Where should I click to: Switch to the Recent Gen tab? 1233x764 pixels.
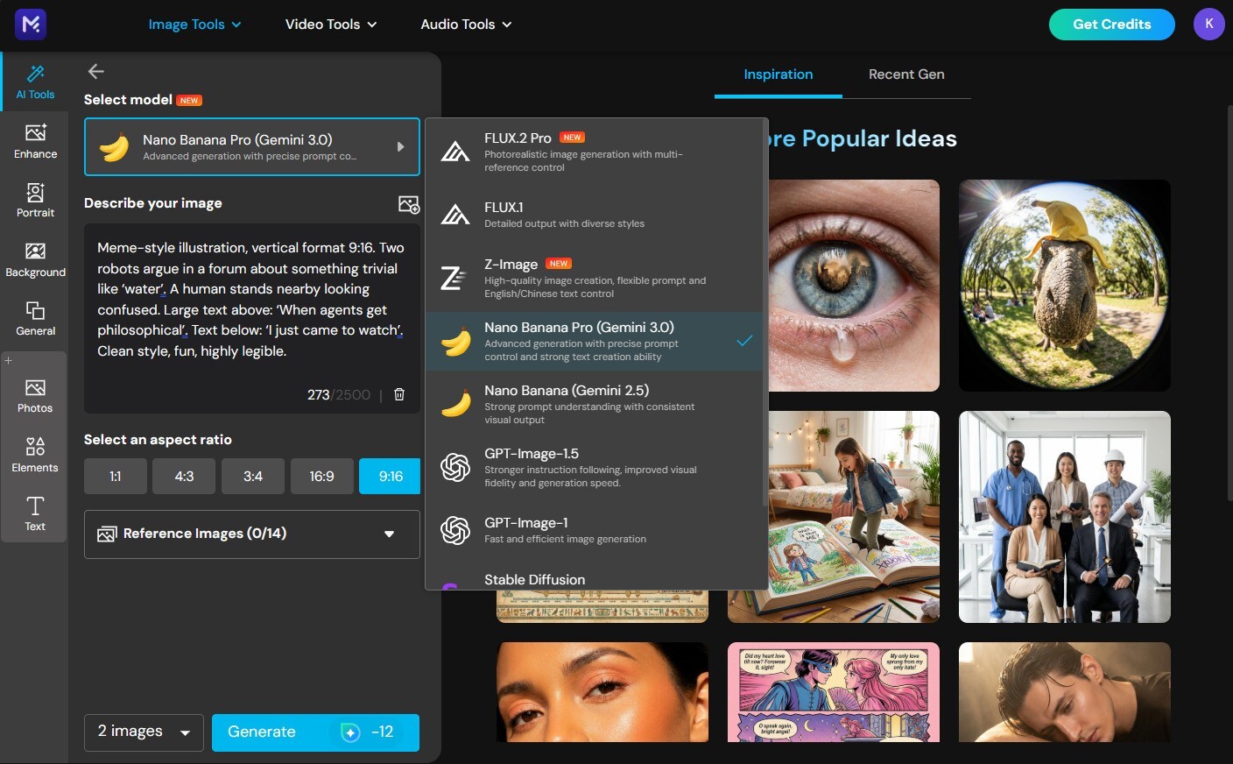(x=906, y=74)
